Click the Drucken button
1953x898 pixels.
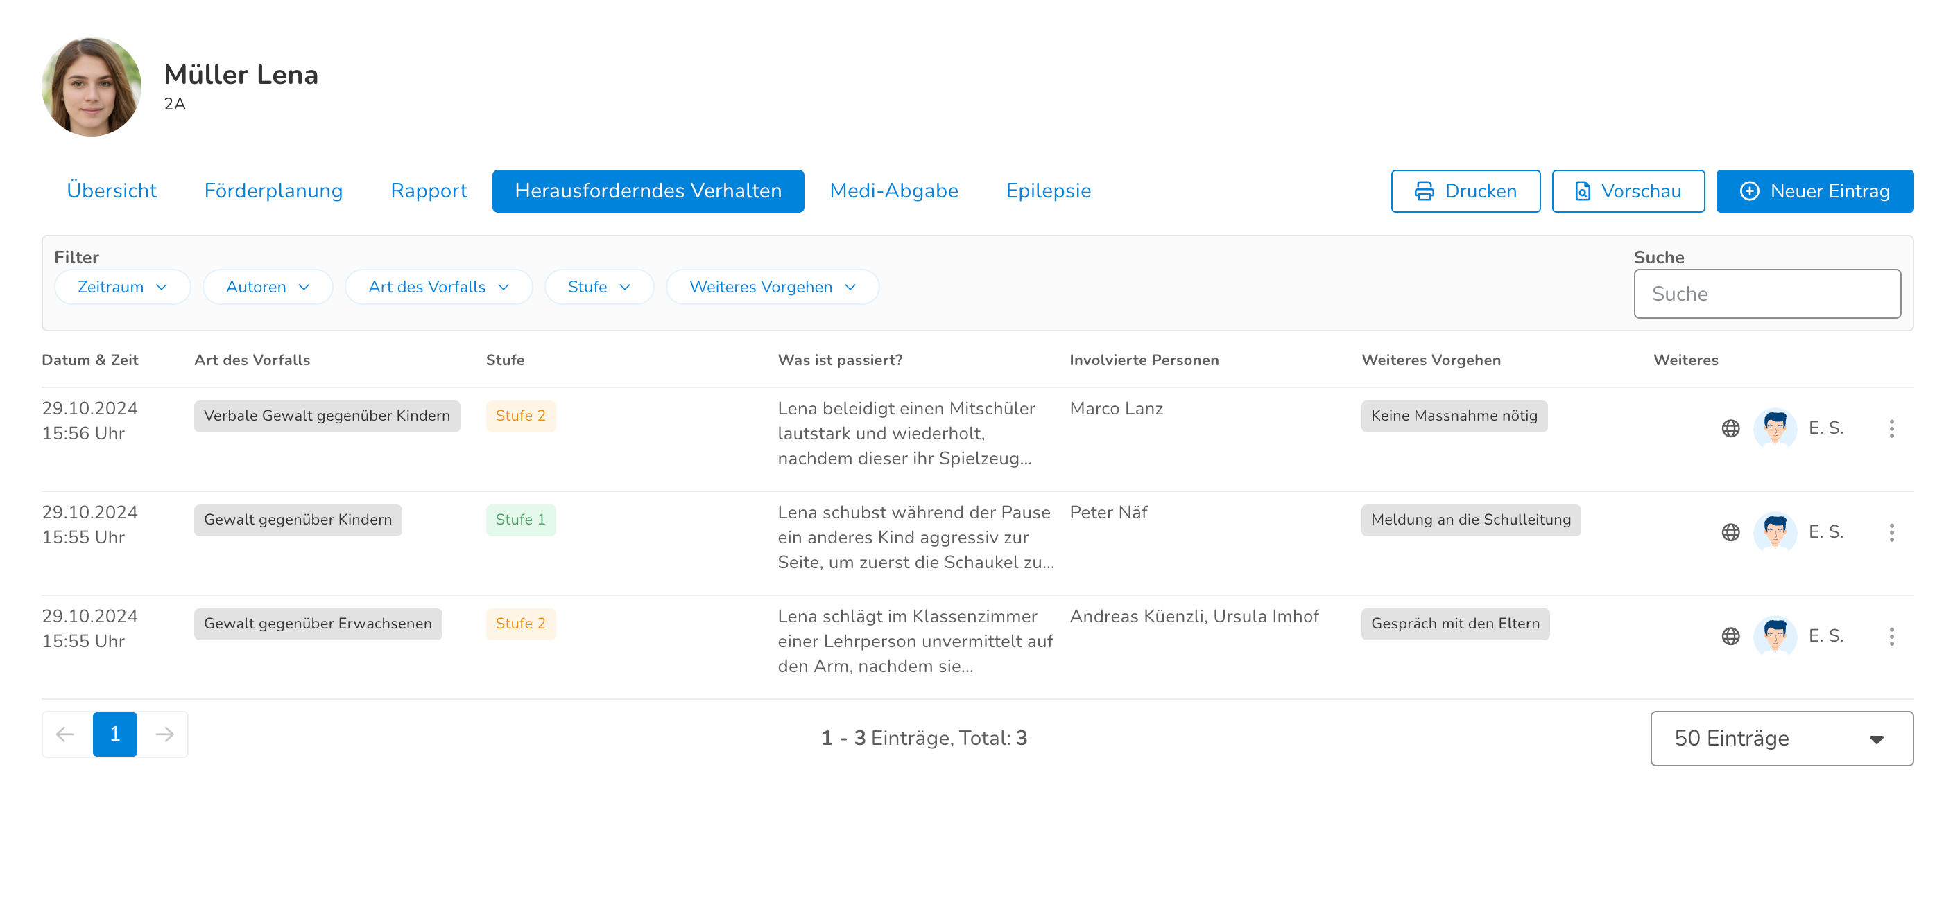pos(1465,191)
